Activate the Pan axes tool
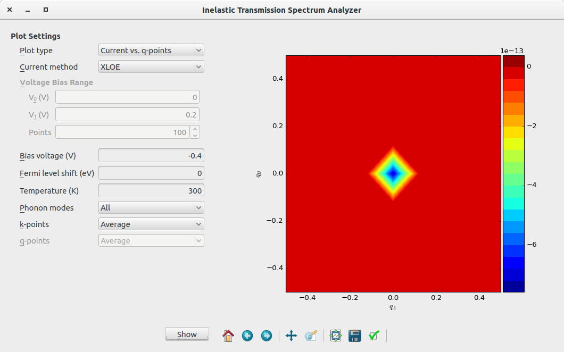Viewport: 564px width, 352px height. (291, 336)
